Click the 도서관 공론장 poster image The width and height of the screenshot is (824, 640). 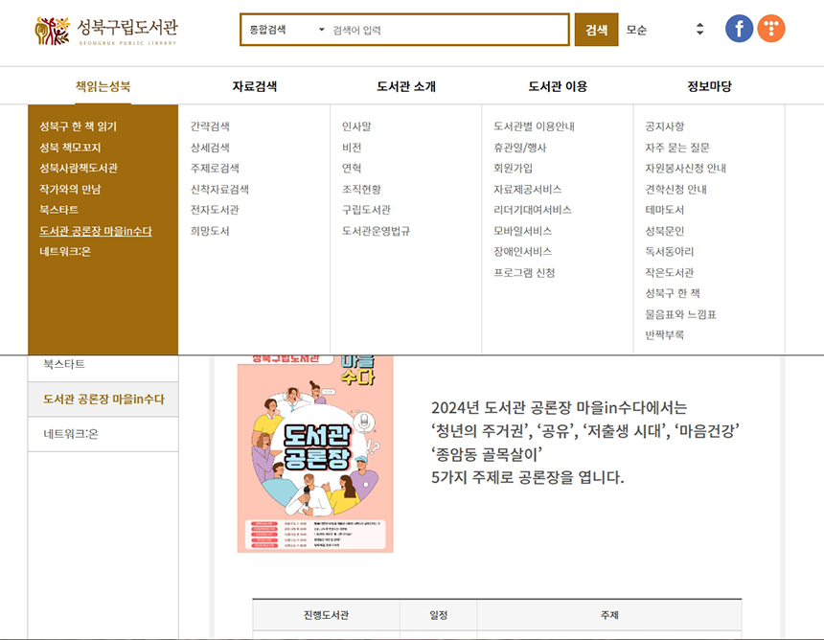[315, 452]
